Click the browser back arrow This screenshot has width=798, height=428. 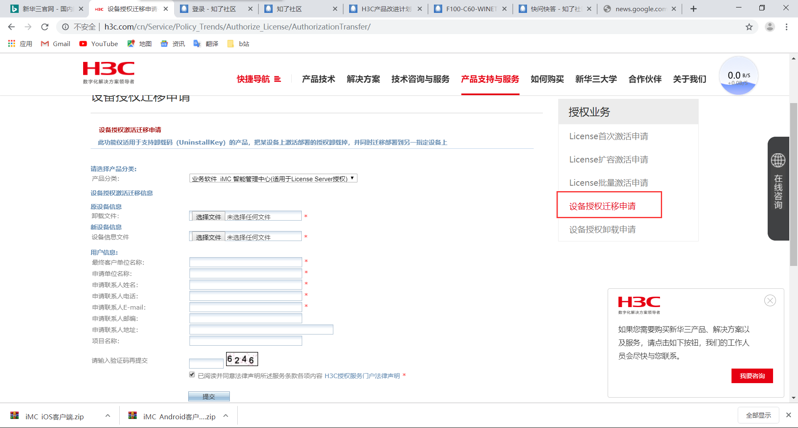(x=11, y=27)
